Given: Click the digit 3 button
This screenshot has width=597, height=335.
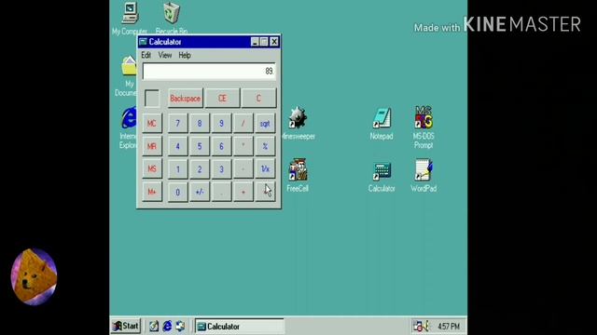Looking at the screenshot, I should (x=221, y=169).
